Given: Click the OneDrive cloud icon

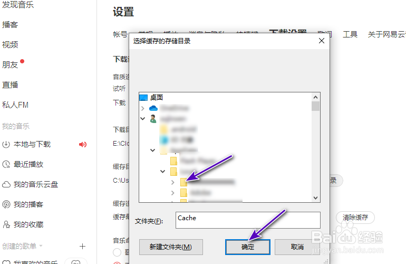Looking at the screenshot, I should [153, 108].
